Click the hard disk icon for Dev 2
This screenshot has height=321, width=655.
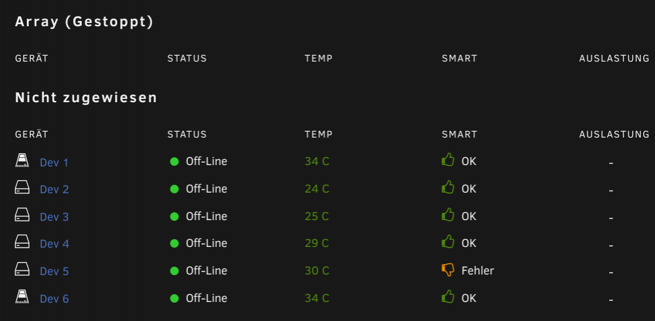point(22,187)
